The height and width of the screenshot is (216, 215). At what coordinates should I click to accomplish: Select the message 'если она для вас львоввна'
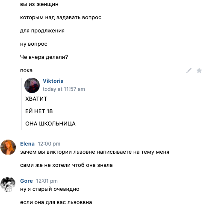(56, 202)
